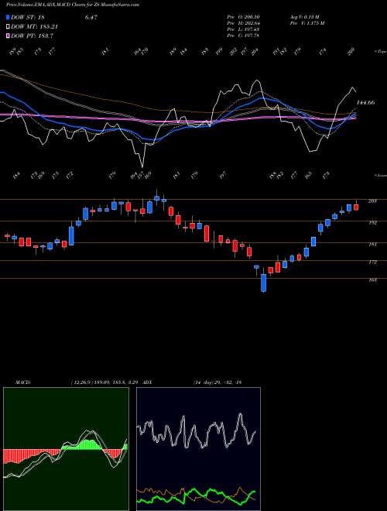Click the 181 price level label
This screenshot has width=387, height=511.
(372, 244)
